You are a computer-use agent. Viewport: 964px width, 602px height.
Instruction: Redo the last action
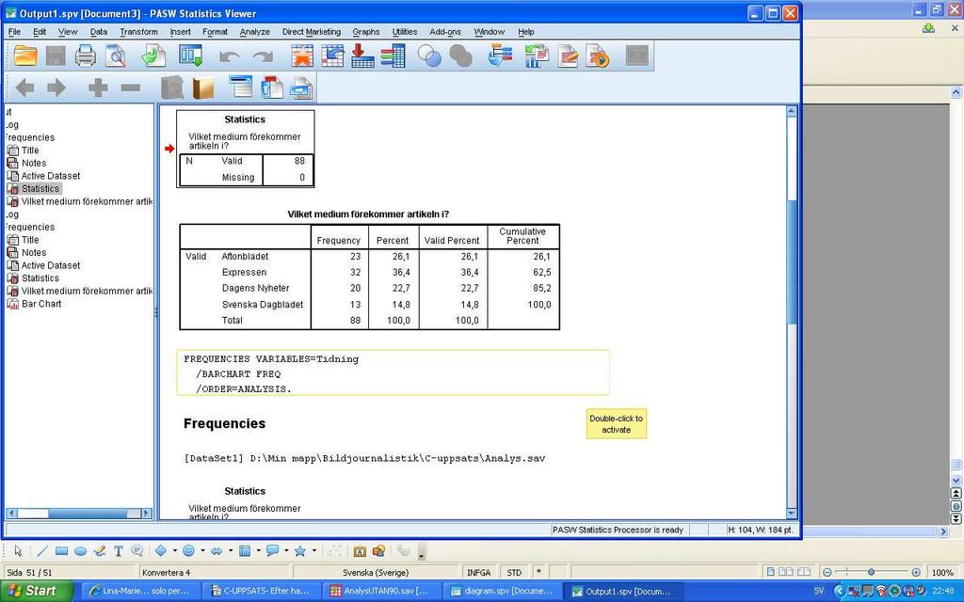click(x=264, y=56)
